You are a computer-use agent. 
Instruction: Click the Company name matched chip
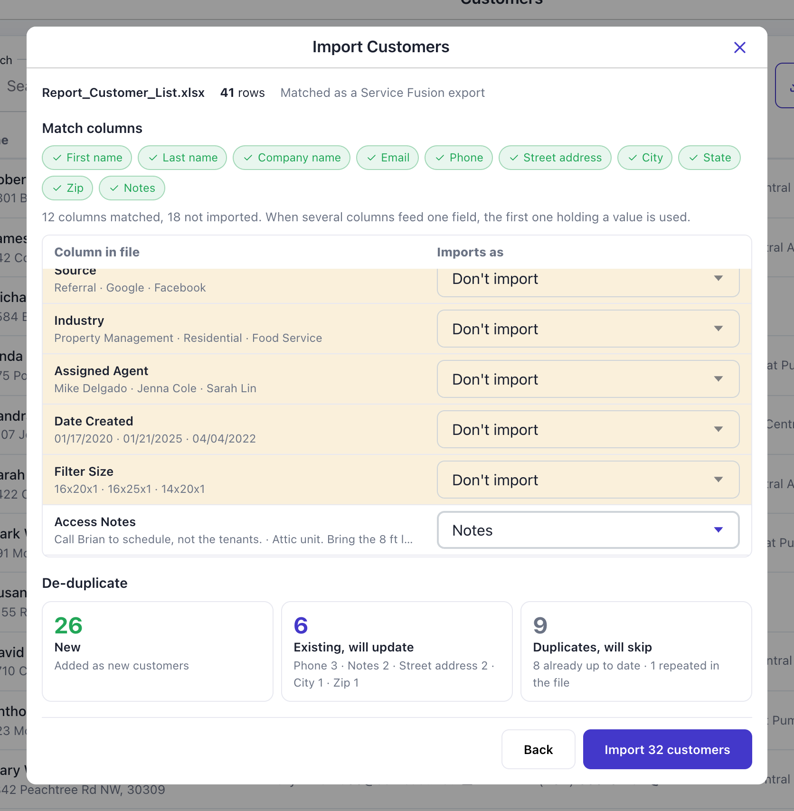point(292,158)
